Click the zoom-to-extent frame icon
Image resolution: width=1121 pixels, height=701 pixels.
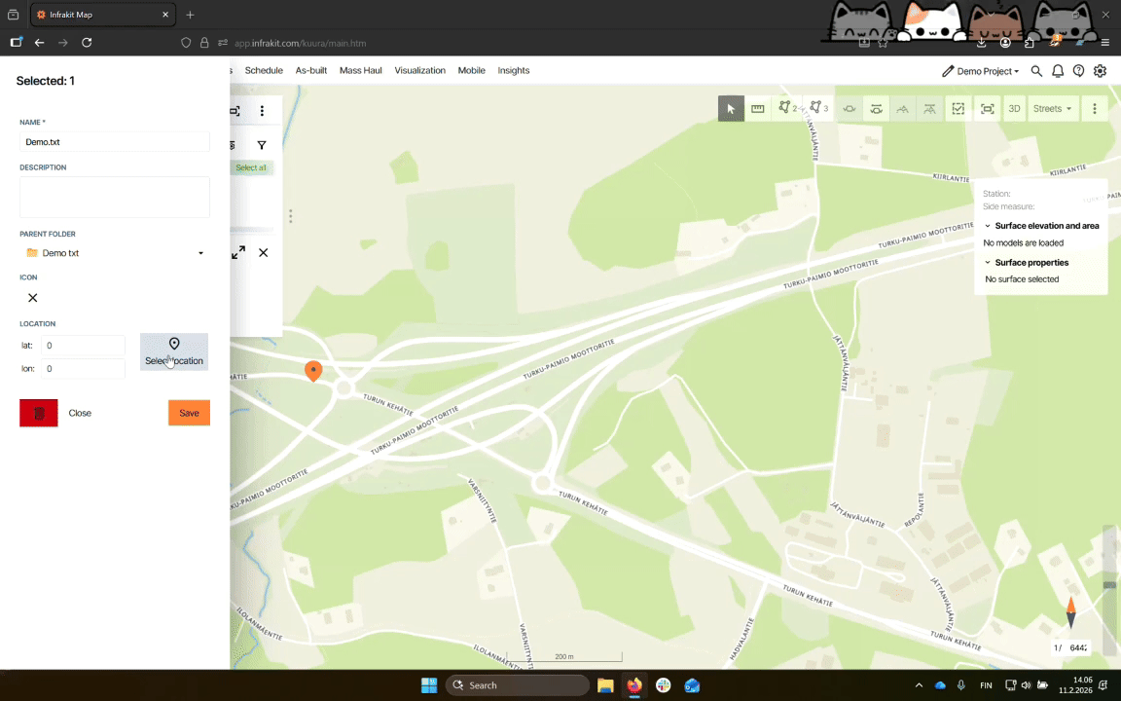(988, 109)
